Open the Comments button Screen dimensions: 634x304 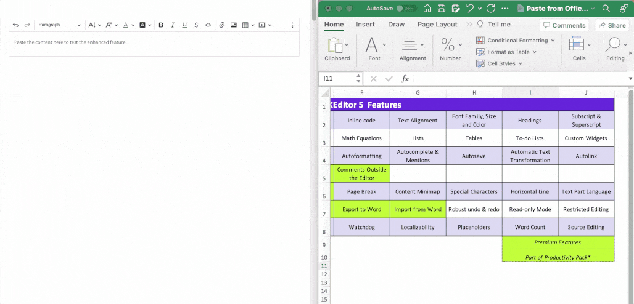tap(564, 25)
